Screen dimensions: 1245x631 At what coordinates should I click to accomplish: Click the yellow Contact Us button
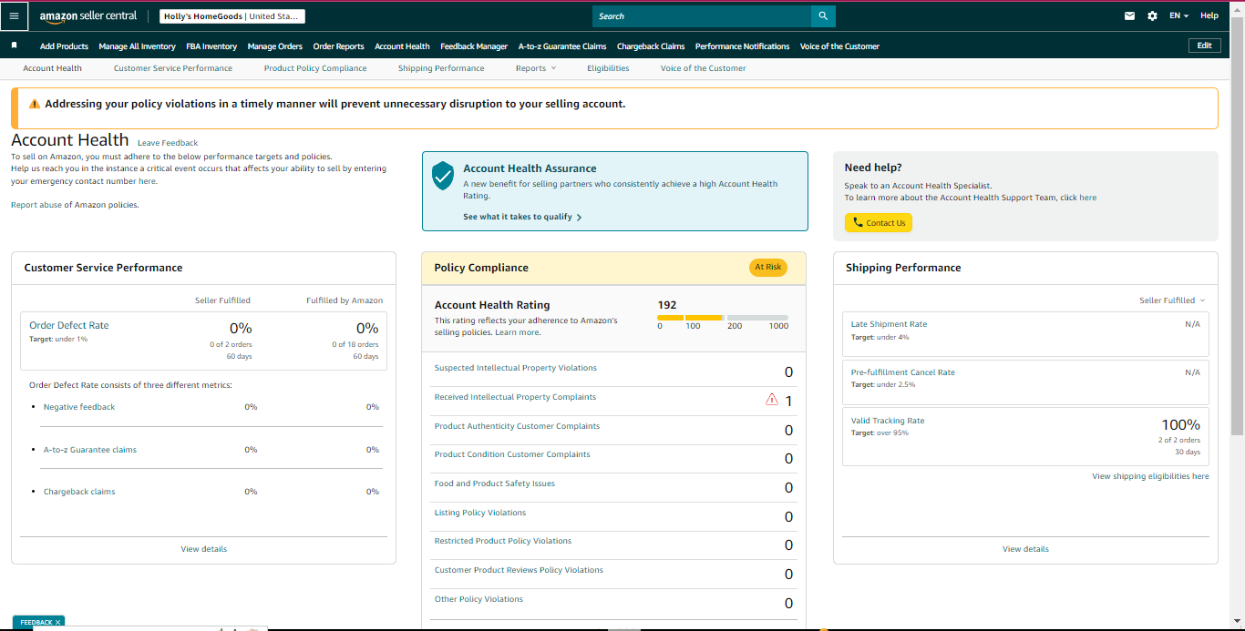[879, 223]
